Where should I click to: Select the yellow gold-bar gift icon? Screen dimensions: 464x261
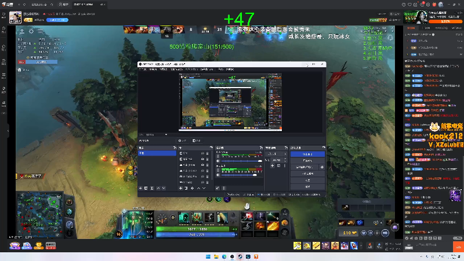tap(316, 245)
